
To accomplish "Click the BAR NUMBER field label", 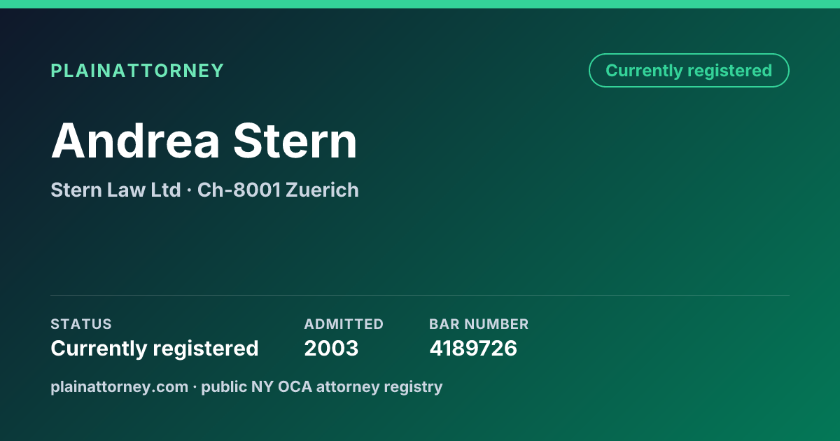I will pyautogui.click(x=479, y=324).
